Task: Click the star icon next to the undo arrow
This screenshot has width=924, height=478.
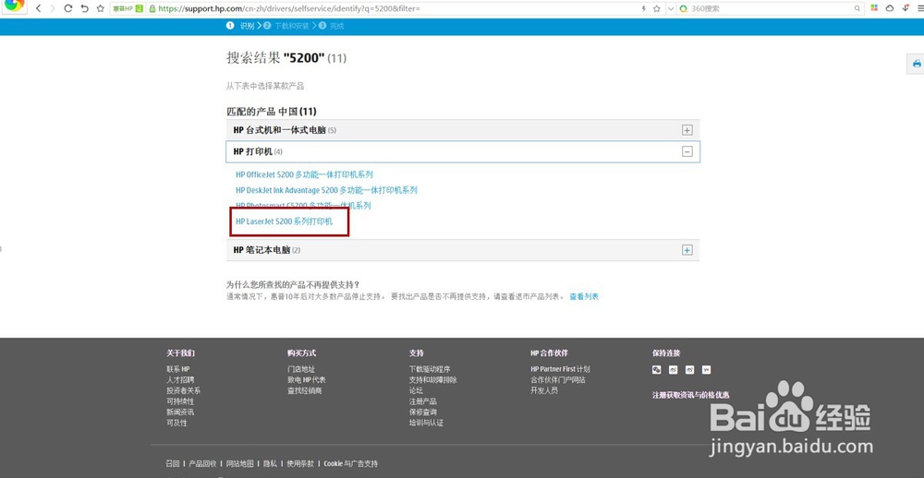Action: coord(100,9)
